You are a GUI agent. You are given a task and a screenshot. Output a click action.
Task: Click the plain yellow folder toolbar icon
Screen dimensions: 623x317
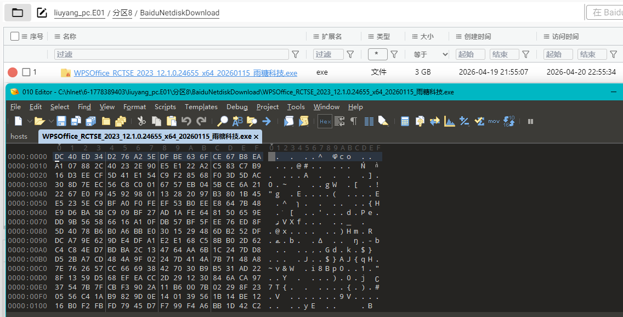pos(106,121)
